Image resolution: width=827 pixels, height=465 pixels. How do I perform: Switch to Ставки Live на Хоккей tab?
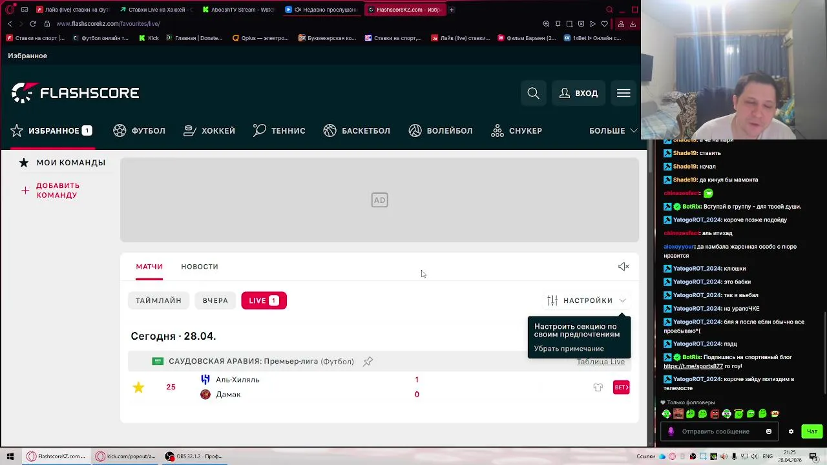point(156,10)
